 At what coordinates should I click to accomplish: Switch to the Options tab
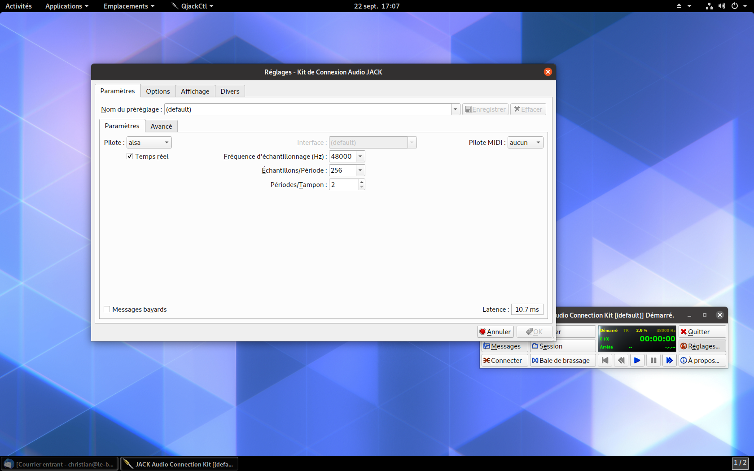pos(158,91)
